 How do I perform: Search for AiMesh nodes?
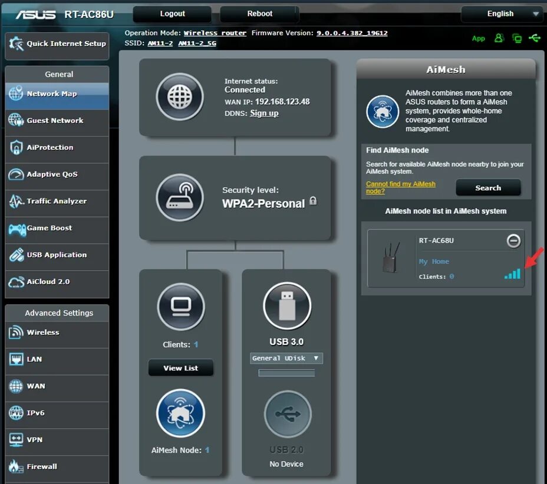pyautogui.click(x=488, y=188)
